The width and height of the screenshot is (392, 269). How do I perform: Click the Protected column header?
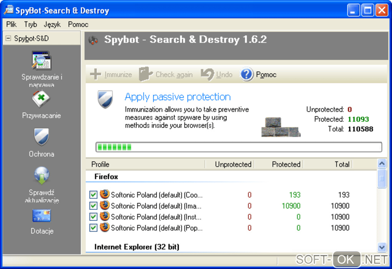(x=279, y=164)
